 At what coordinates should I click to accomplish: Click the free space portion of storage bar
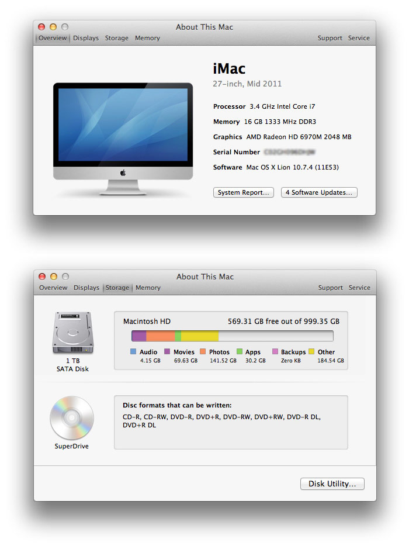(x=276, y=336)
